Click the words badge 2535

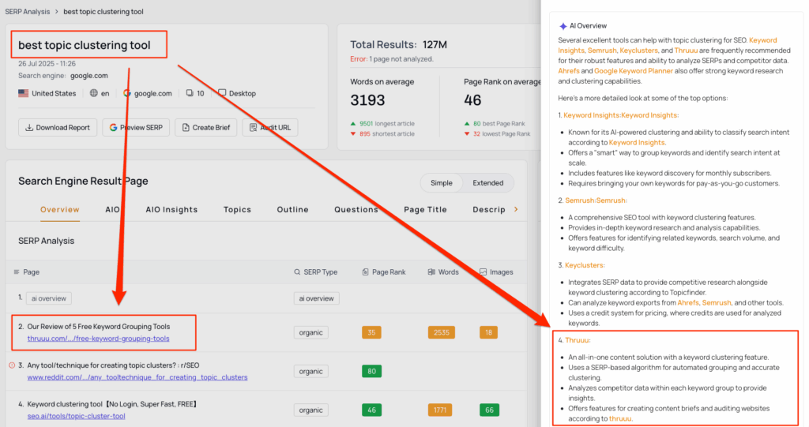[x=441, y=332]
